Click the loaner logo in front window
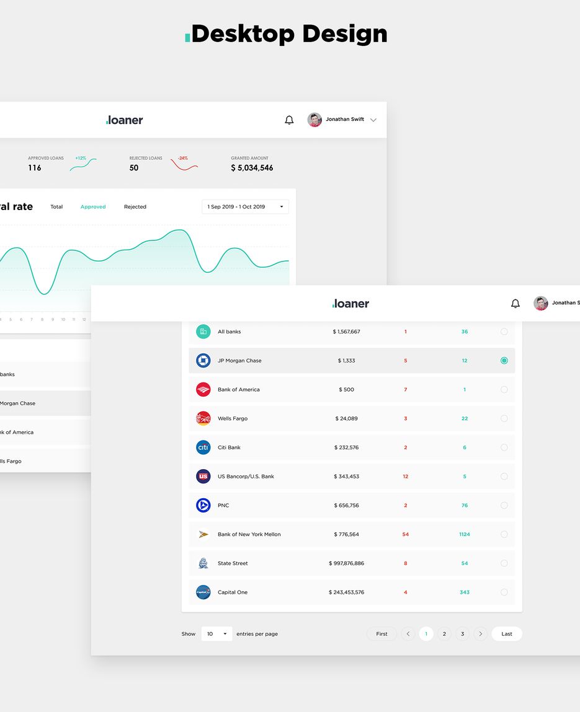 point(350,303)
